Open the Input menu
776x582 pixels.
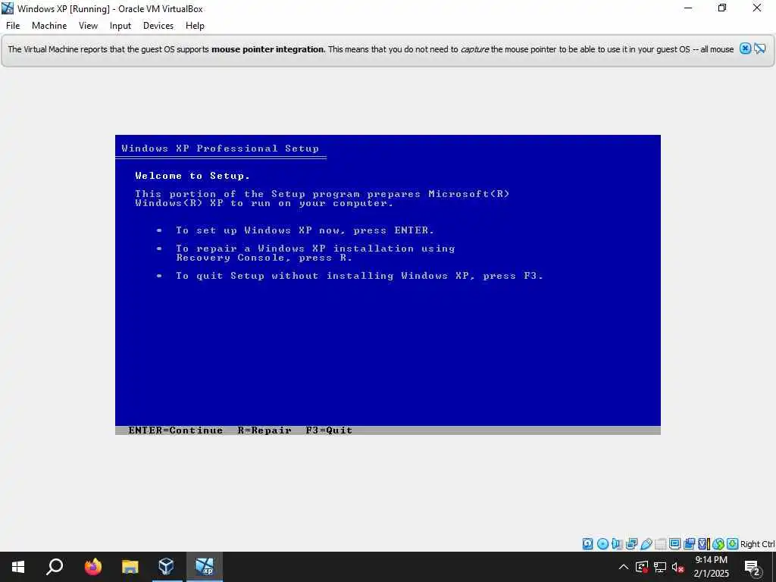(120, 26)
